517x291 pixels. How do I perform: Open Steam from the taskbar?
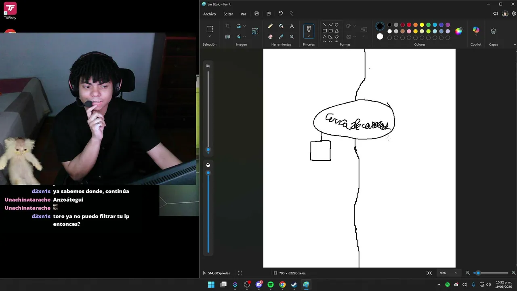294,285
